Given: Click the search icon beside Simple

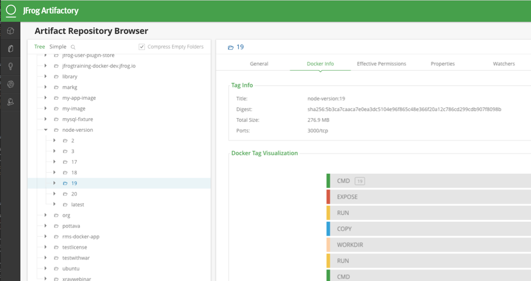Looking at the screenshot, I should tap(73, 47).
